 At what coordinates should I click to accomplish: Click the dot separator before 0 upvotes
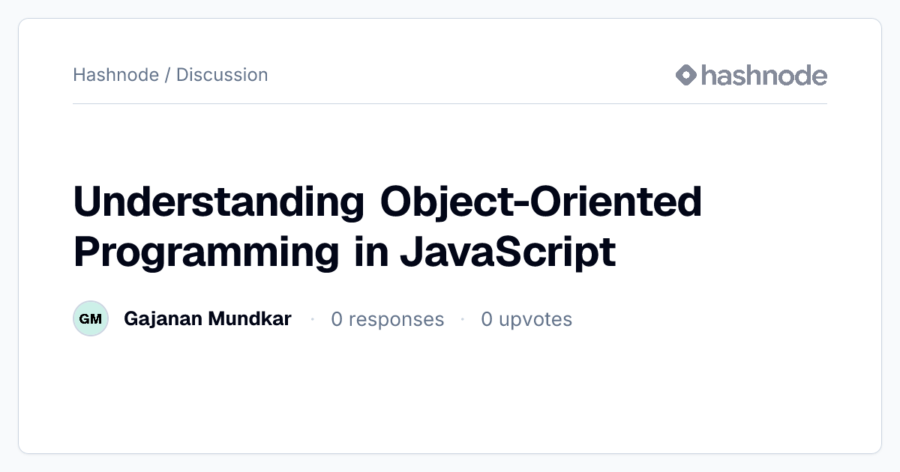click(463, 320)
